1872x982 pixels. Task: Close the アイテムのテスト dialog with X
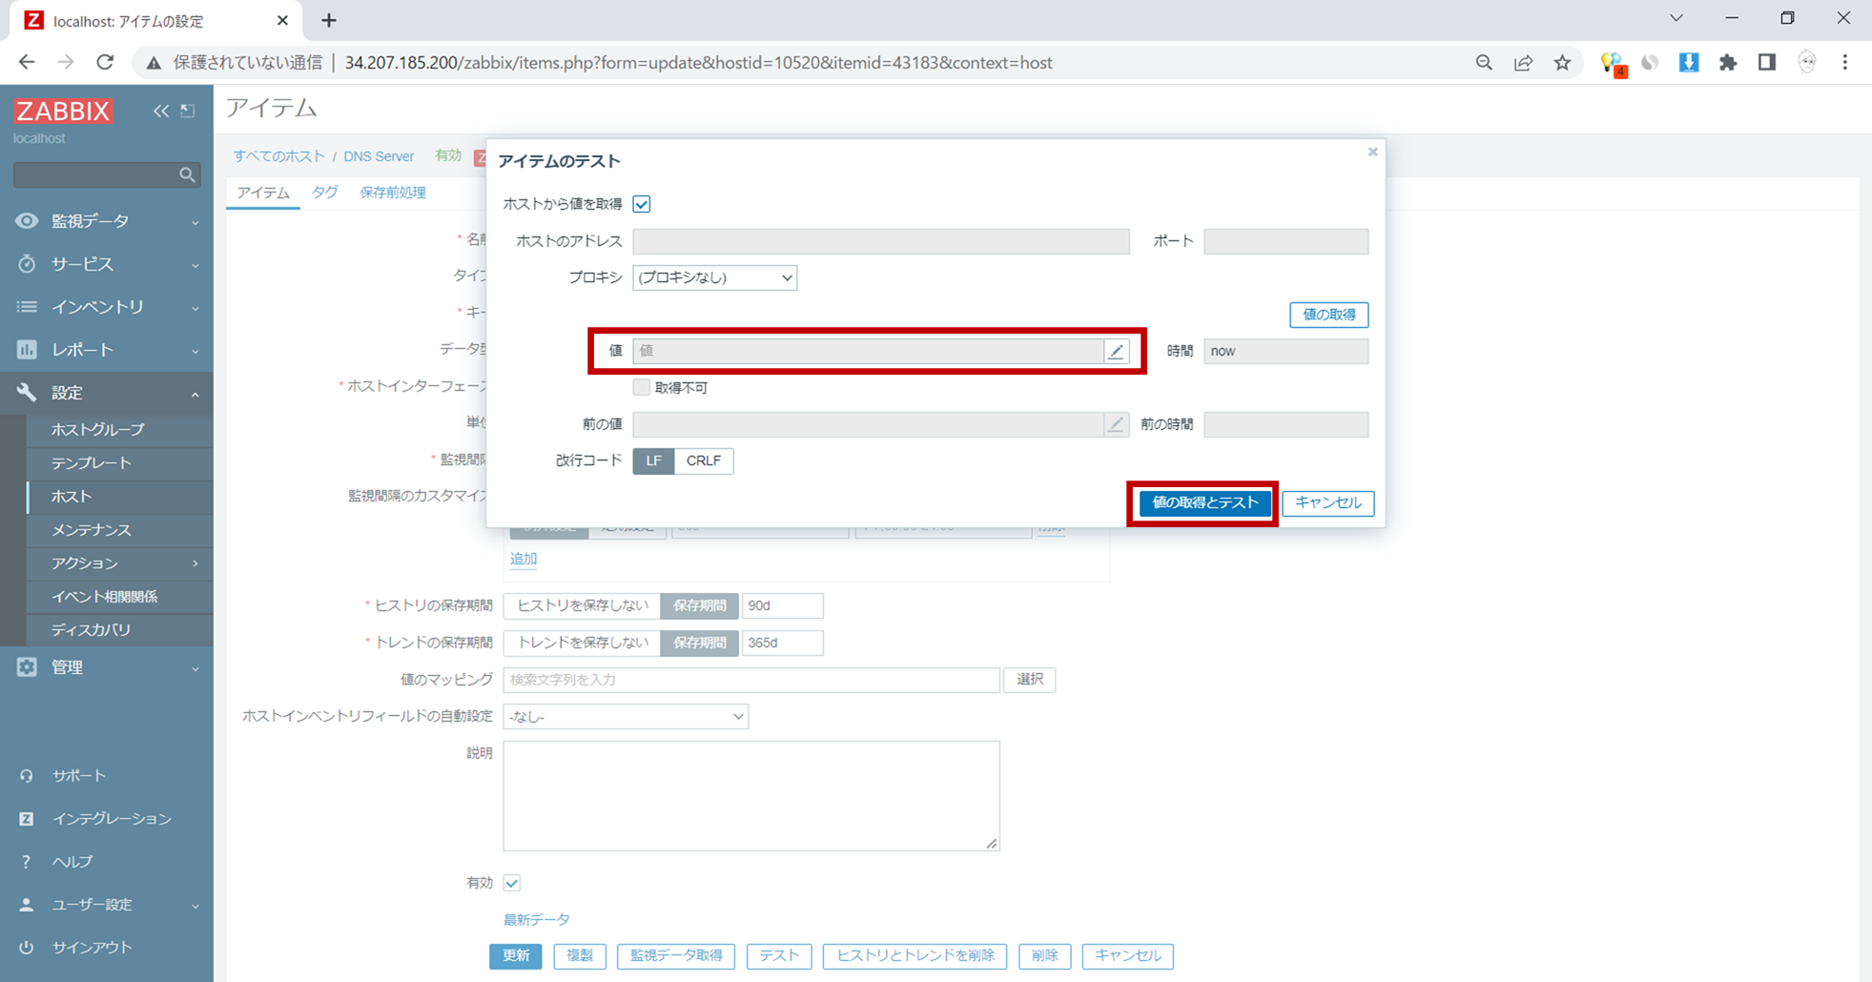tap(1372, 152)
